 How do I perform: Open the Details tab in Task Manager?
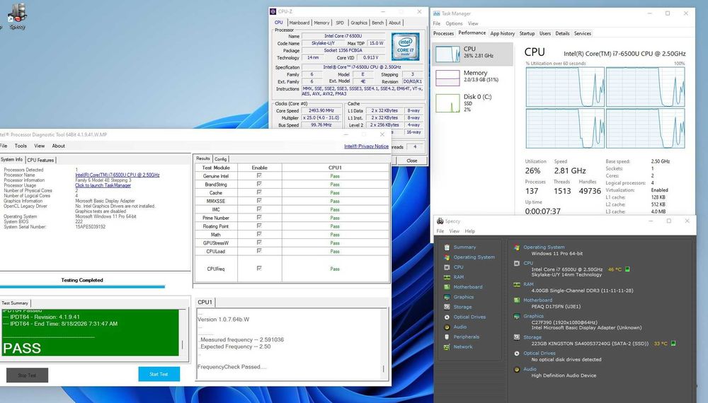tap(562, 33)
